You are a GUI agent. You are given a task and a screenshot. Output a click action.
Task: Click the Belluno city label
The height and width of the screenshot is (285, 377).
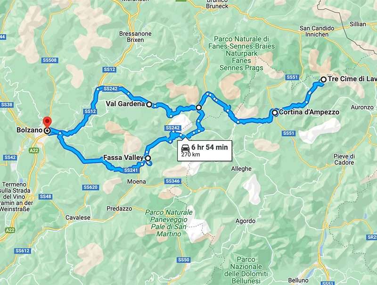tap(298, 280)
